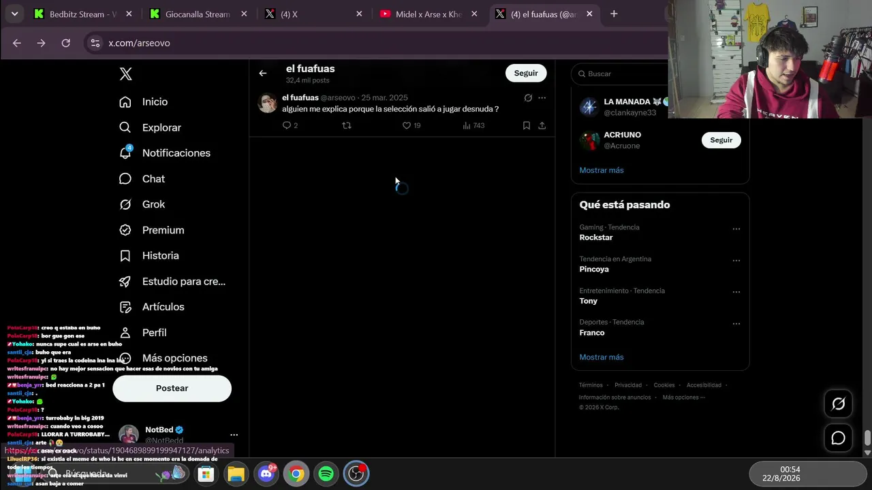Viewport: 872px width, 490px height.
Task: Switch to the Giocanalla Stream tab
Action: pyautogui.click(x=198, y=14)
